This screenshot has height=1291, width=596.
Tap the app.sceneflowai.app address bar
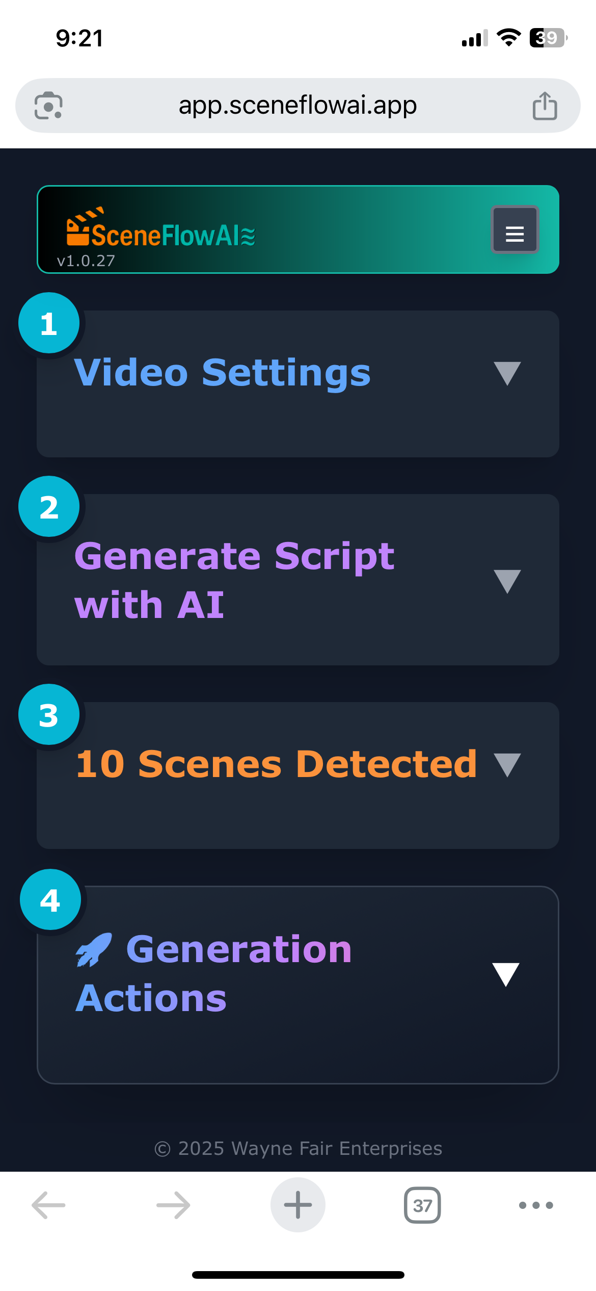coord(298,106)
